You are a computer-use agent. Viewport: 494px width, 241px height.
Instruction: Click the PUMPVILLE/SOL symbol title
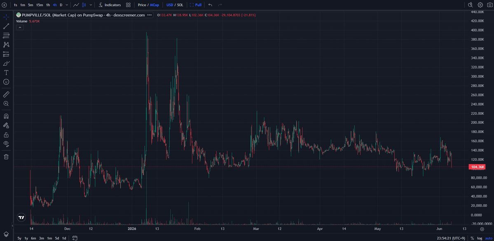click(x=83, y=15)
